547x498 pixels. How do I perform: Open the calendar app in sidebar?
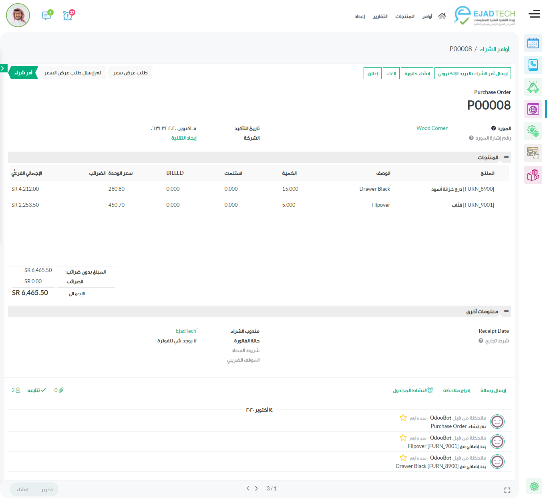pyautogui.click(x=533, y=43)
